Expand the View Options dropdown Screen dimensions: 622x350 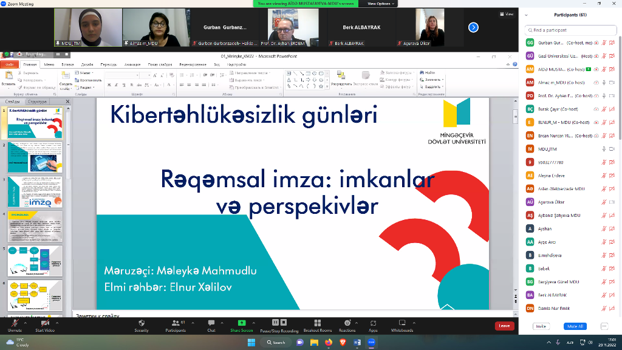pos(380,3)
